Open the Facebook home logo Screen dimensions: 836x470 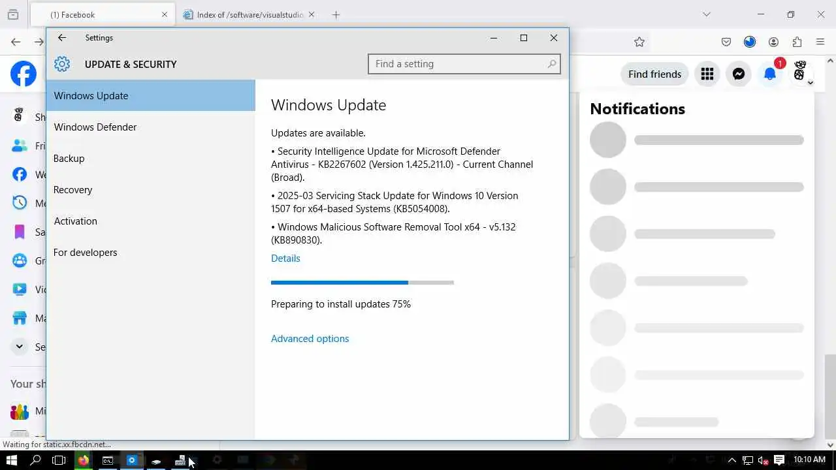coord(24,74)
